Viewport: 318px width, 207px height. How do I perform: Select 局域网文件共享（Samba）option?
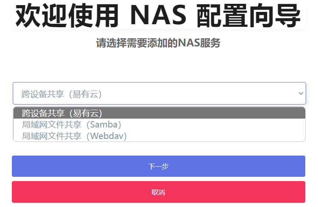tap(159, 125)
